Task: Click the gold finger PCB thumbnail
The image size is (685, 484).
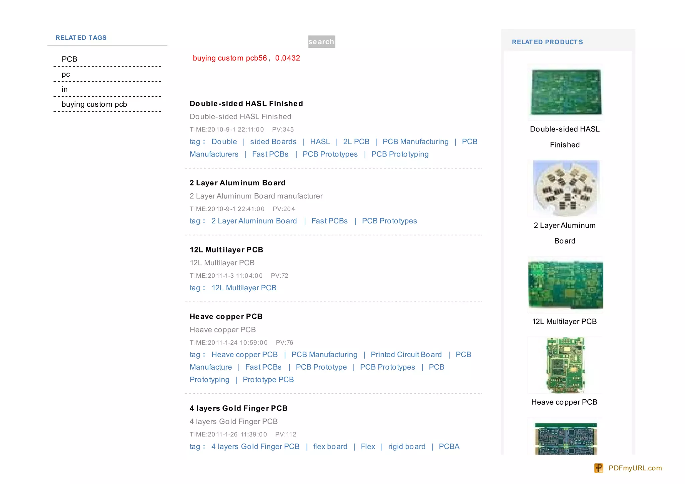Action: (x=566, y=438)
